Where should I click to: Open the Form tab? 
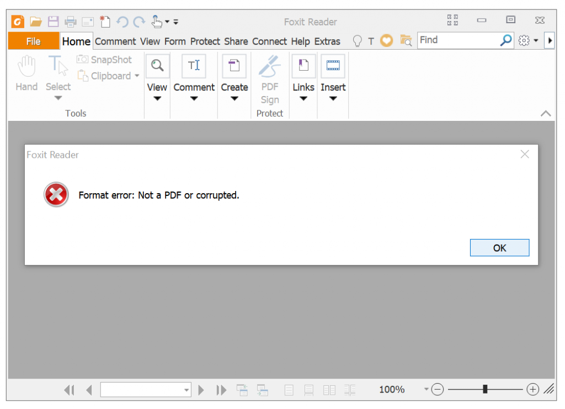175,41
